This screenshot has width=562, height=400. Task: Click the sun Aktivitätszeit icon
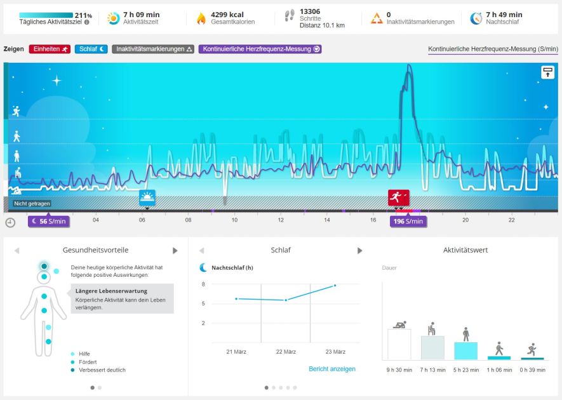114,18
